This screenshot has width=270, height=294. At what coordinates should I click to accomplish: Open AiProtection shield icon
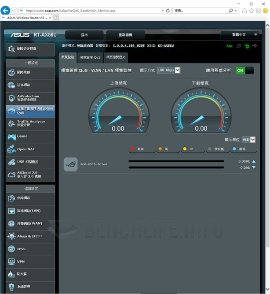[11, 98]
